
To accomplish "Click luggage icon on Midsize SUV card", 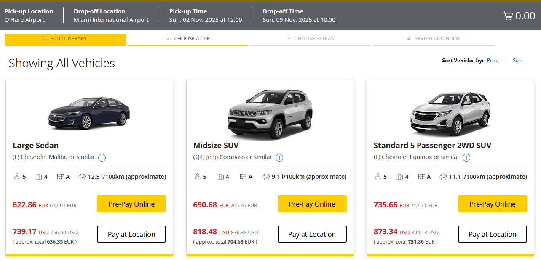I will click(220, 177).
